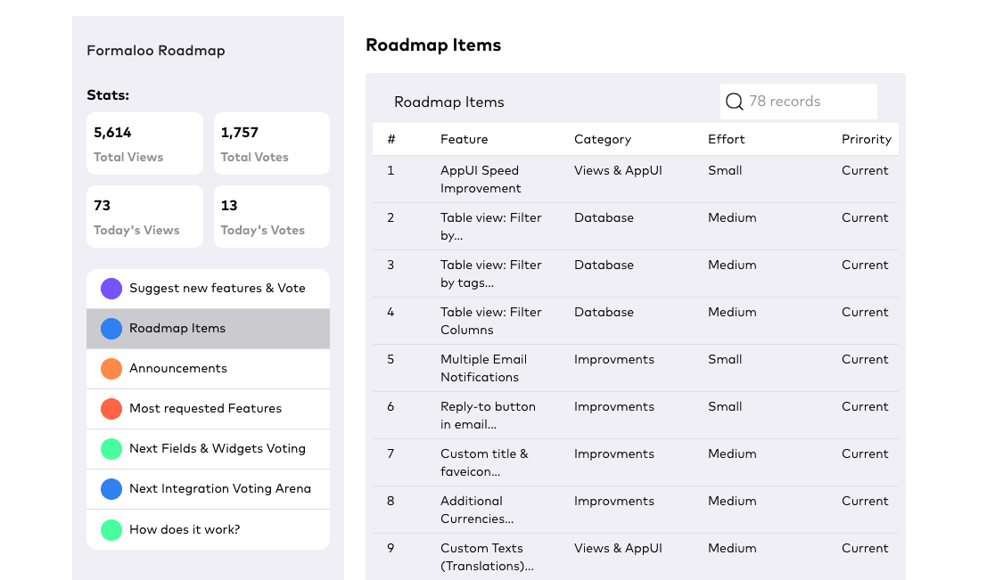
Task: Click Views & AppUI category in row 1
Action: click(x=618, y=170)
